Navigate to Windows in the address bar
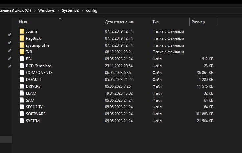The height and width of the screenshot is (153, 242). (x=46, y=10)
